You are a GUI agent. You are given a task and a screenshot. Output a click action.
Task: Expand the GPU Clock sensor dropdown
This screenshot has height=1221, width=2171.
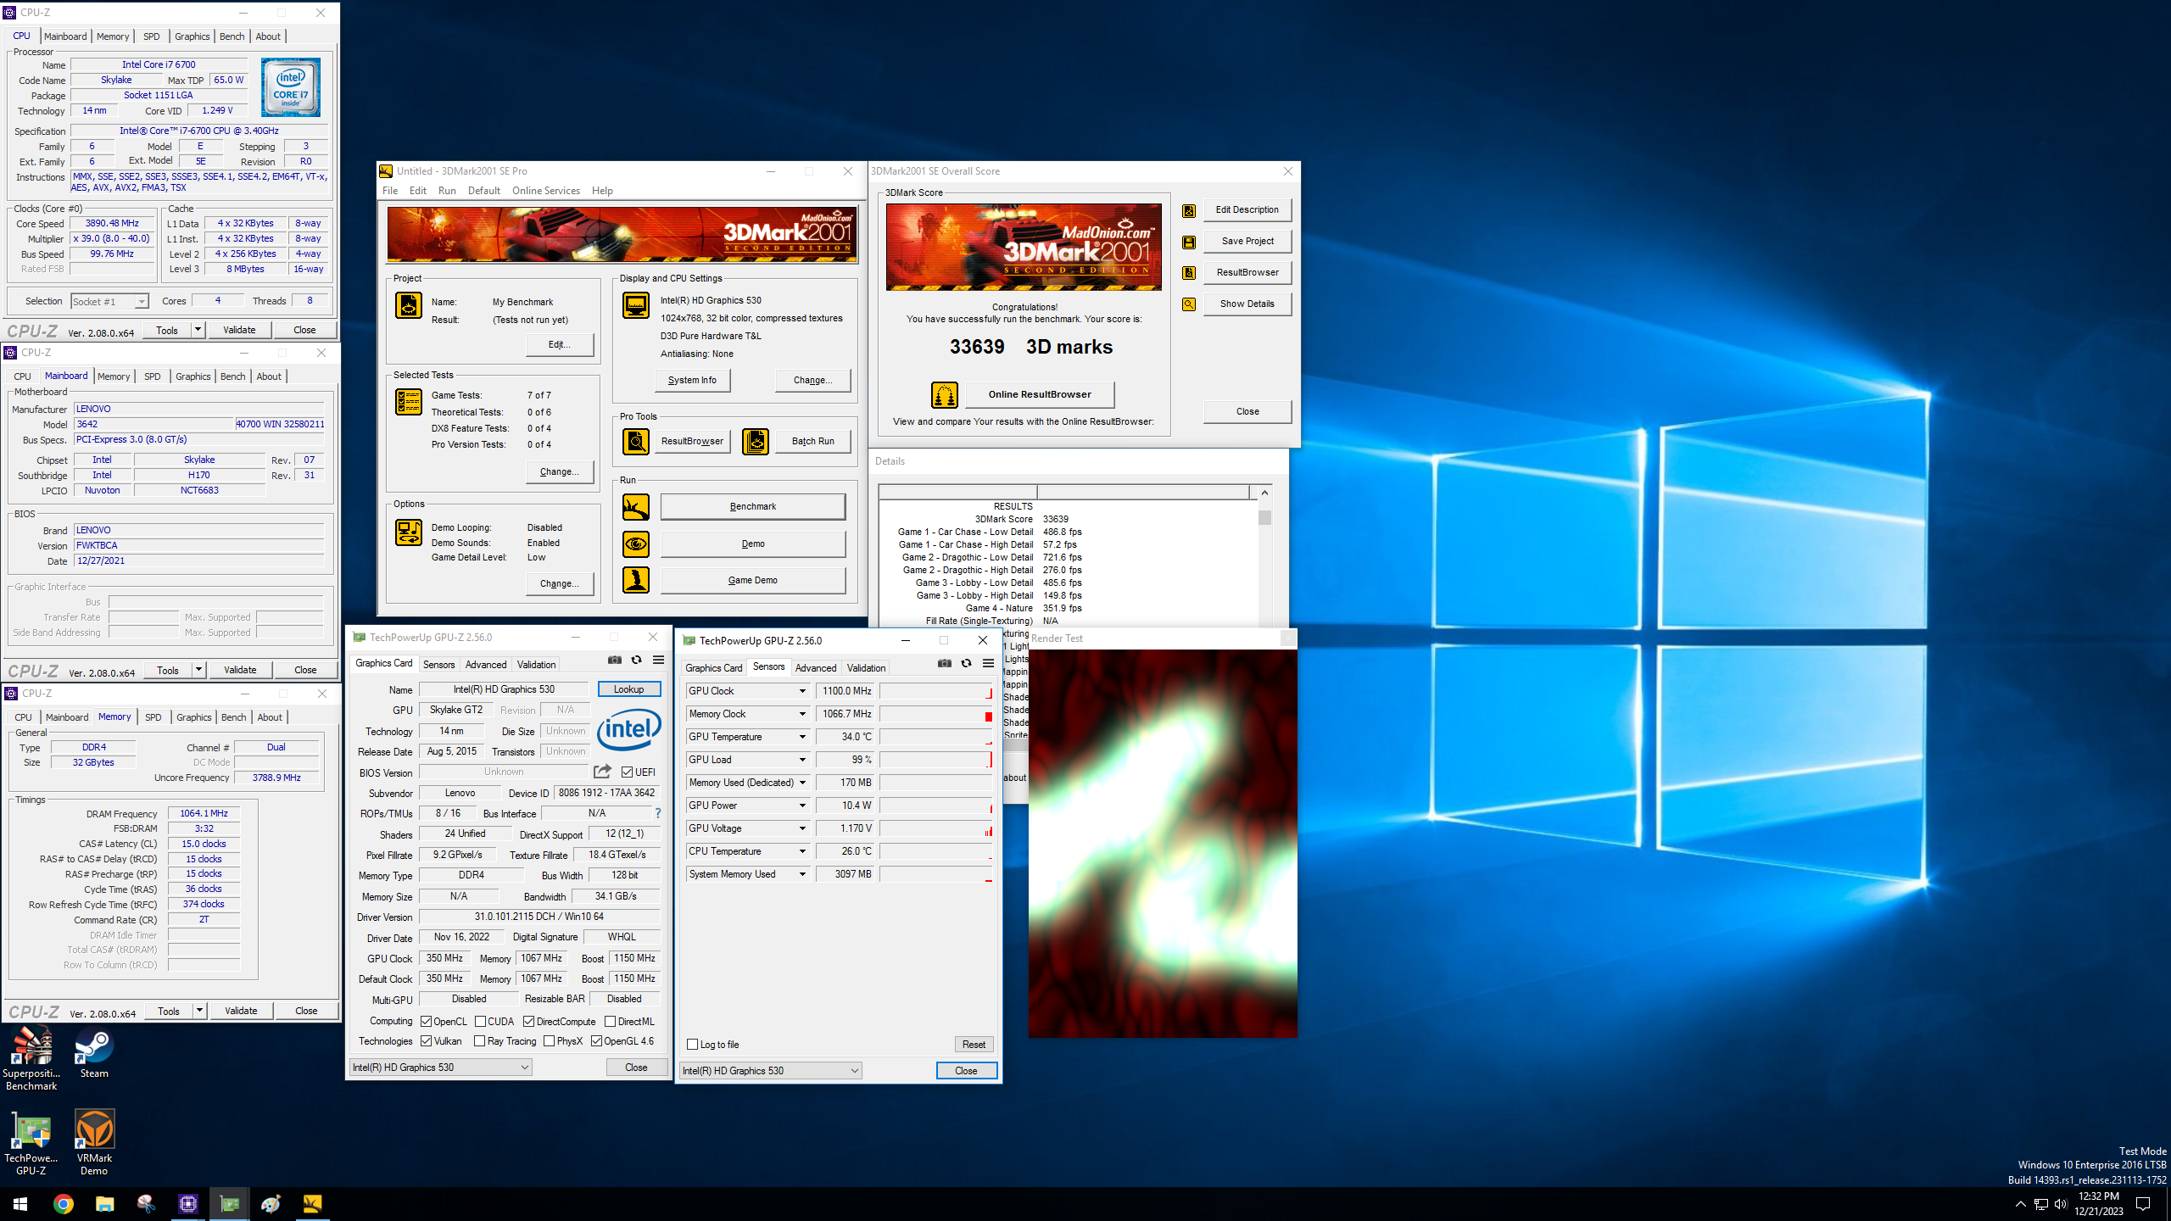802,691
